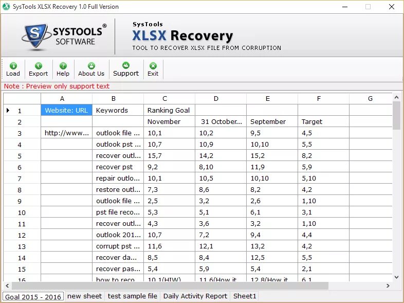Click cell '13,2' in column E

coord(272,246)
